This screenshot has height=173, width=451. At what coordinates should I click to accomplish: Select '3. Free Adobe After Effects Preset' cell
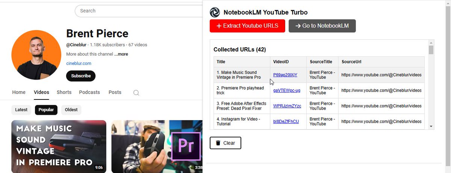(x=242, y=106)
